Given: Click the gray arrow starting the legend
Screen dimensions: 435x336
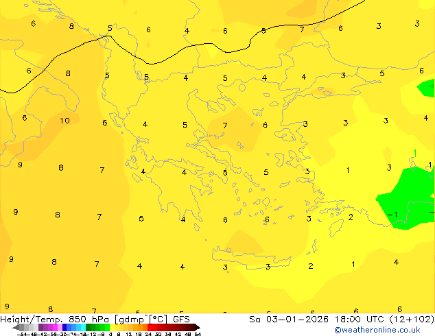Looking at the screenshot, I should coord(16,327).
